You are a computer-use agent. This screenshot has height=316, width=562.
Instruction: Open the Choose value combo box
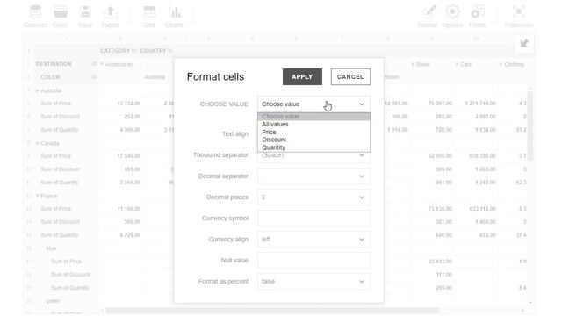[313, 104]
